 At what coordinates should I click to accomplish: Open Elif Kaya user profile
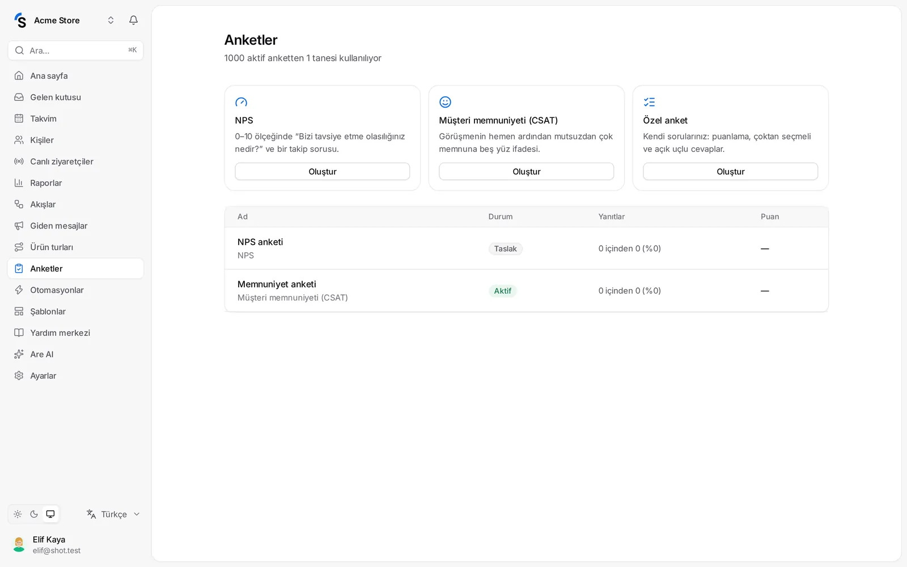75,545
